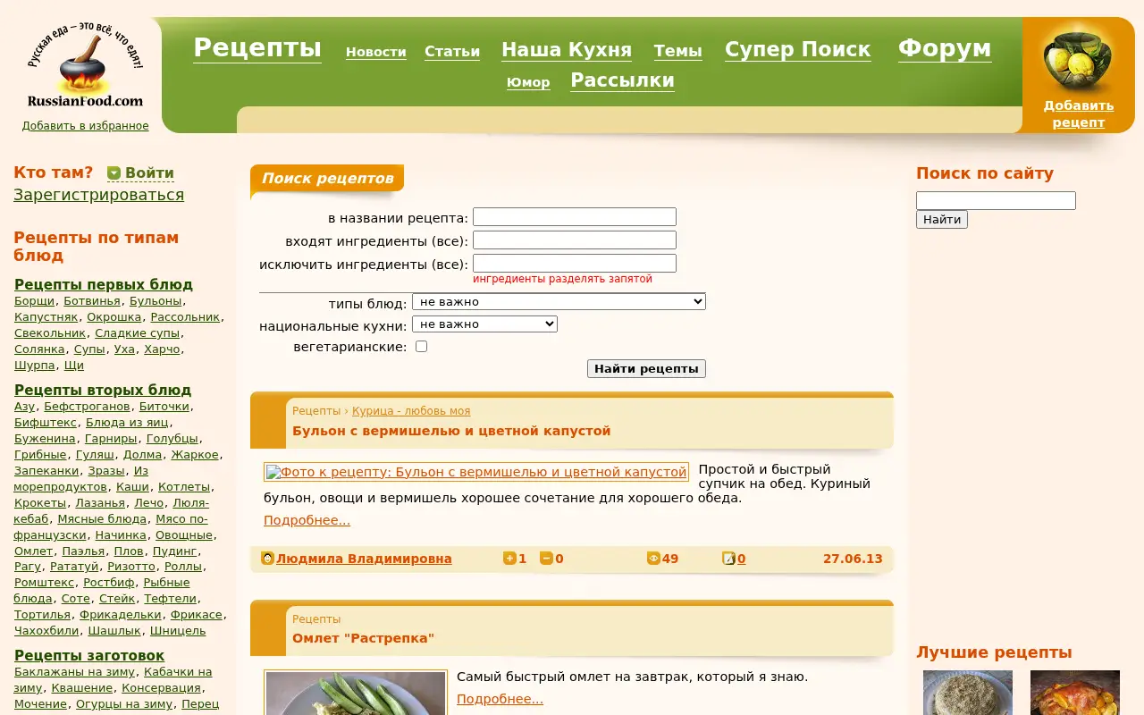The width and height of the screenshot is (1144, 715).
Task: Open the Темы menu item
Action: (677, 51)
